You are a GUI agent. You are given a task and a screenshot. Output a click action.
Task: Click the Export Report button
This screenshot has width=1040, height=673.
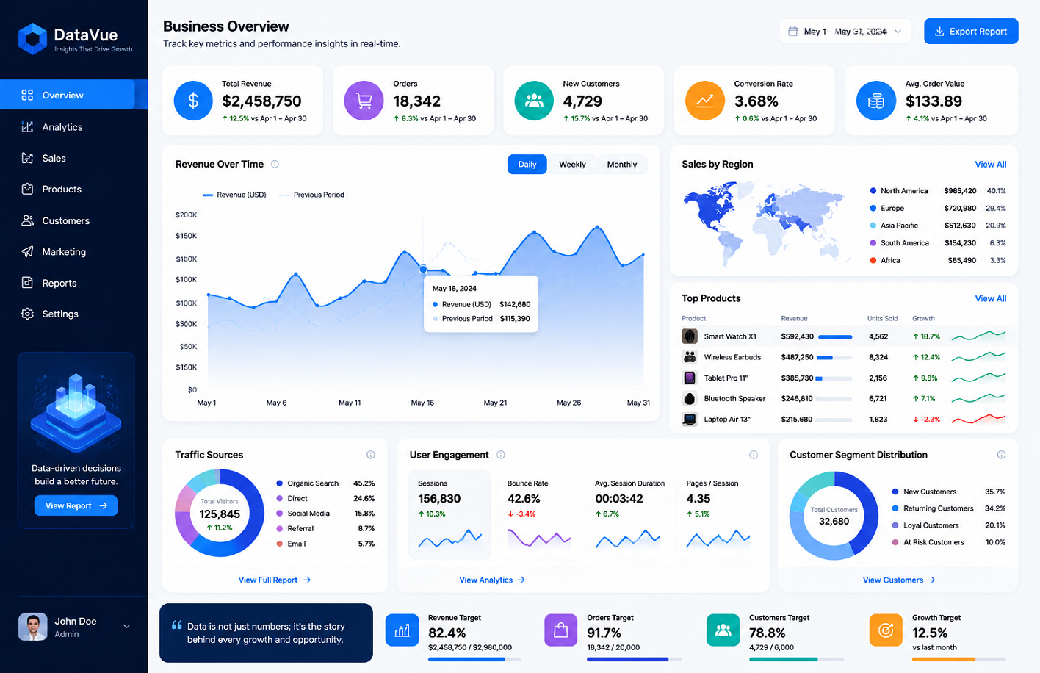(x=971, y=31)
